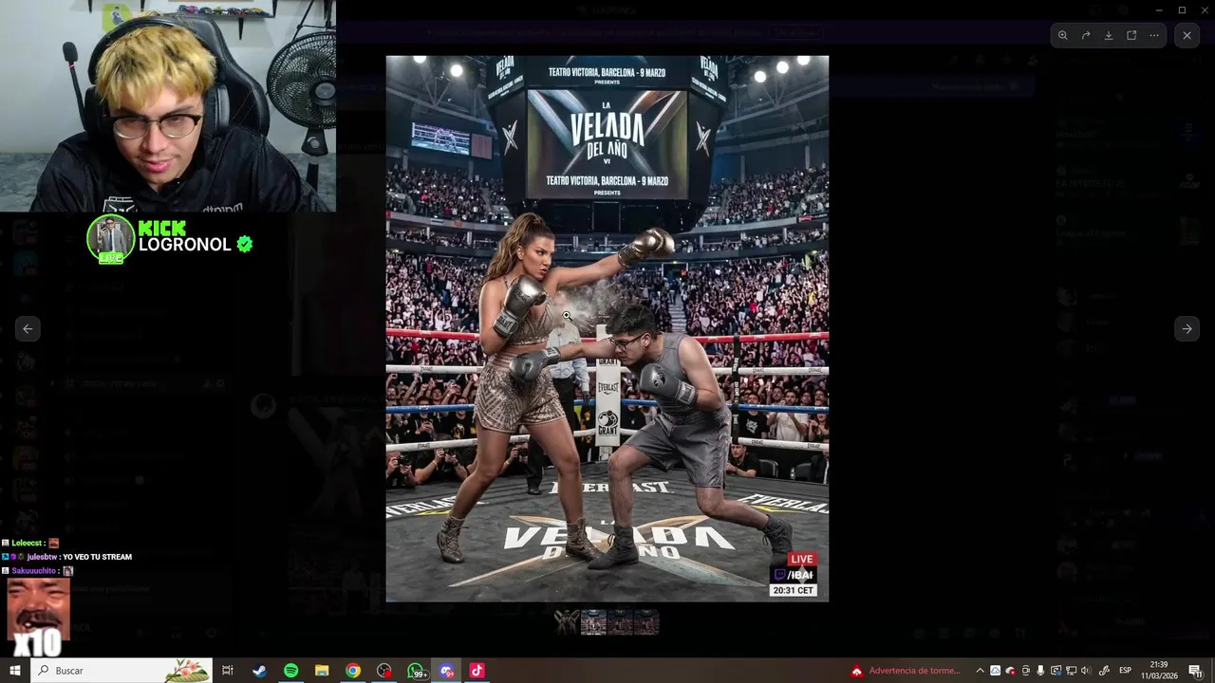Click the blue cloud sync tray icon

click(x=995, y=671)
